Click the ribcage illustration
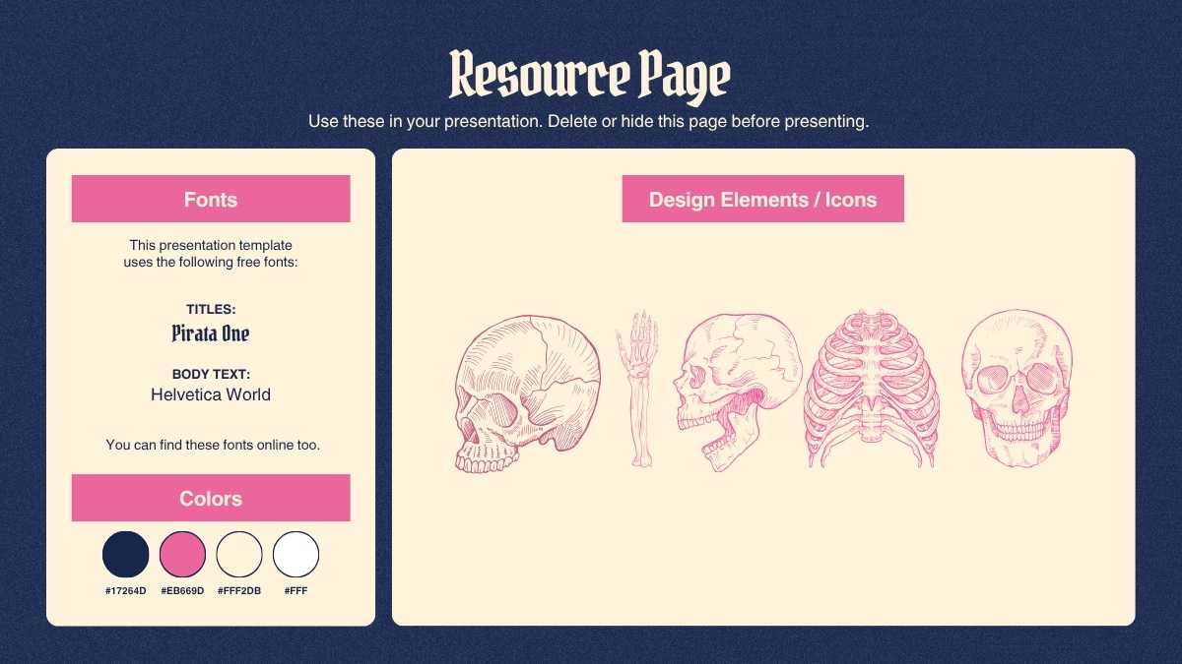The image size is (1182, 664). (x=872, y=389)
